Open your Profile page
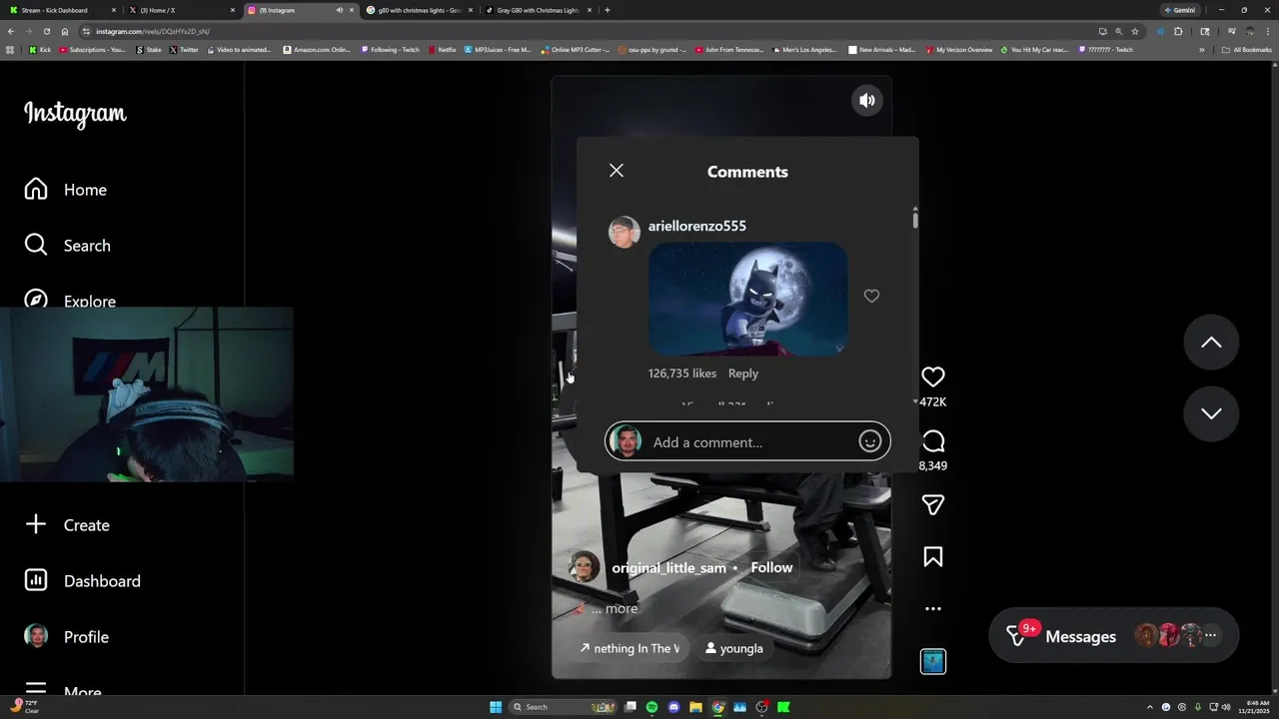This screenshot has width=1279, height=719. [x=68, y=637]
